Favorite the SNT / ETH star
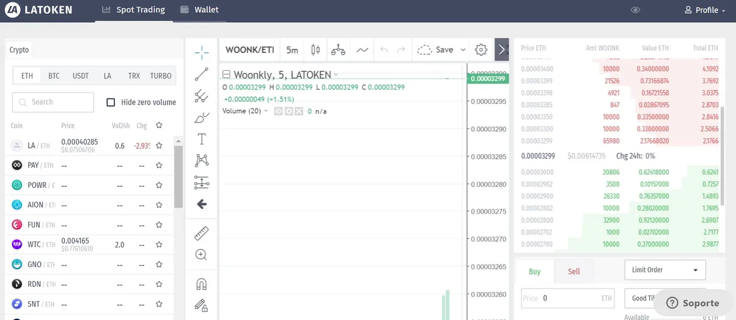 point(159,304)
